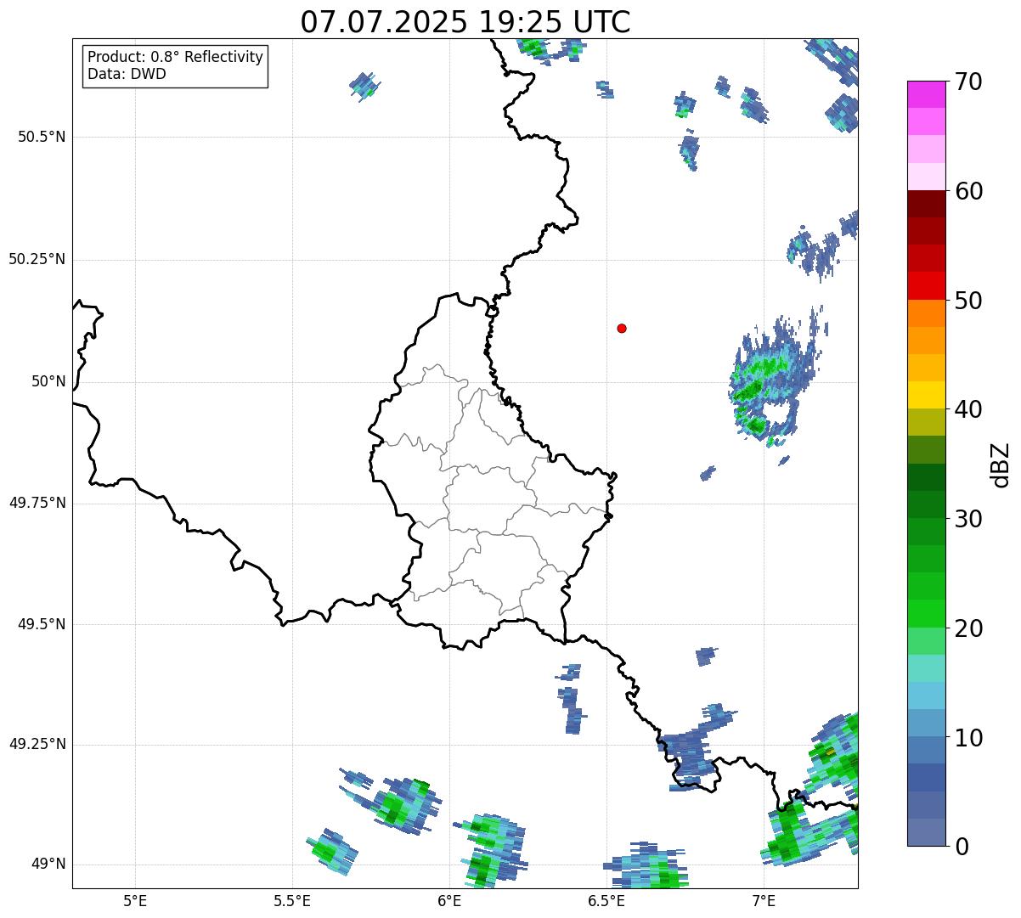The image size is (1021, 918).
Task: Click the 5.5°E longitude label
Action: click(292, 901)
